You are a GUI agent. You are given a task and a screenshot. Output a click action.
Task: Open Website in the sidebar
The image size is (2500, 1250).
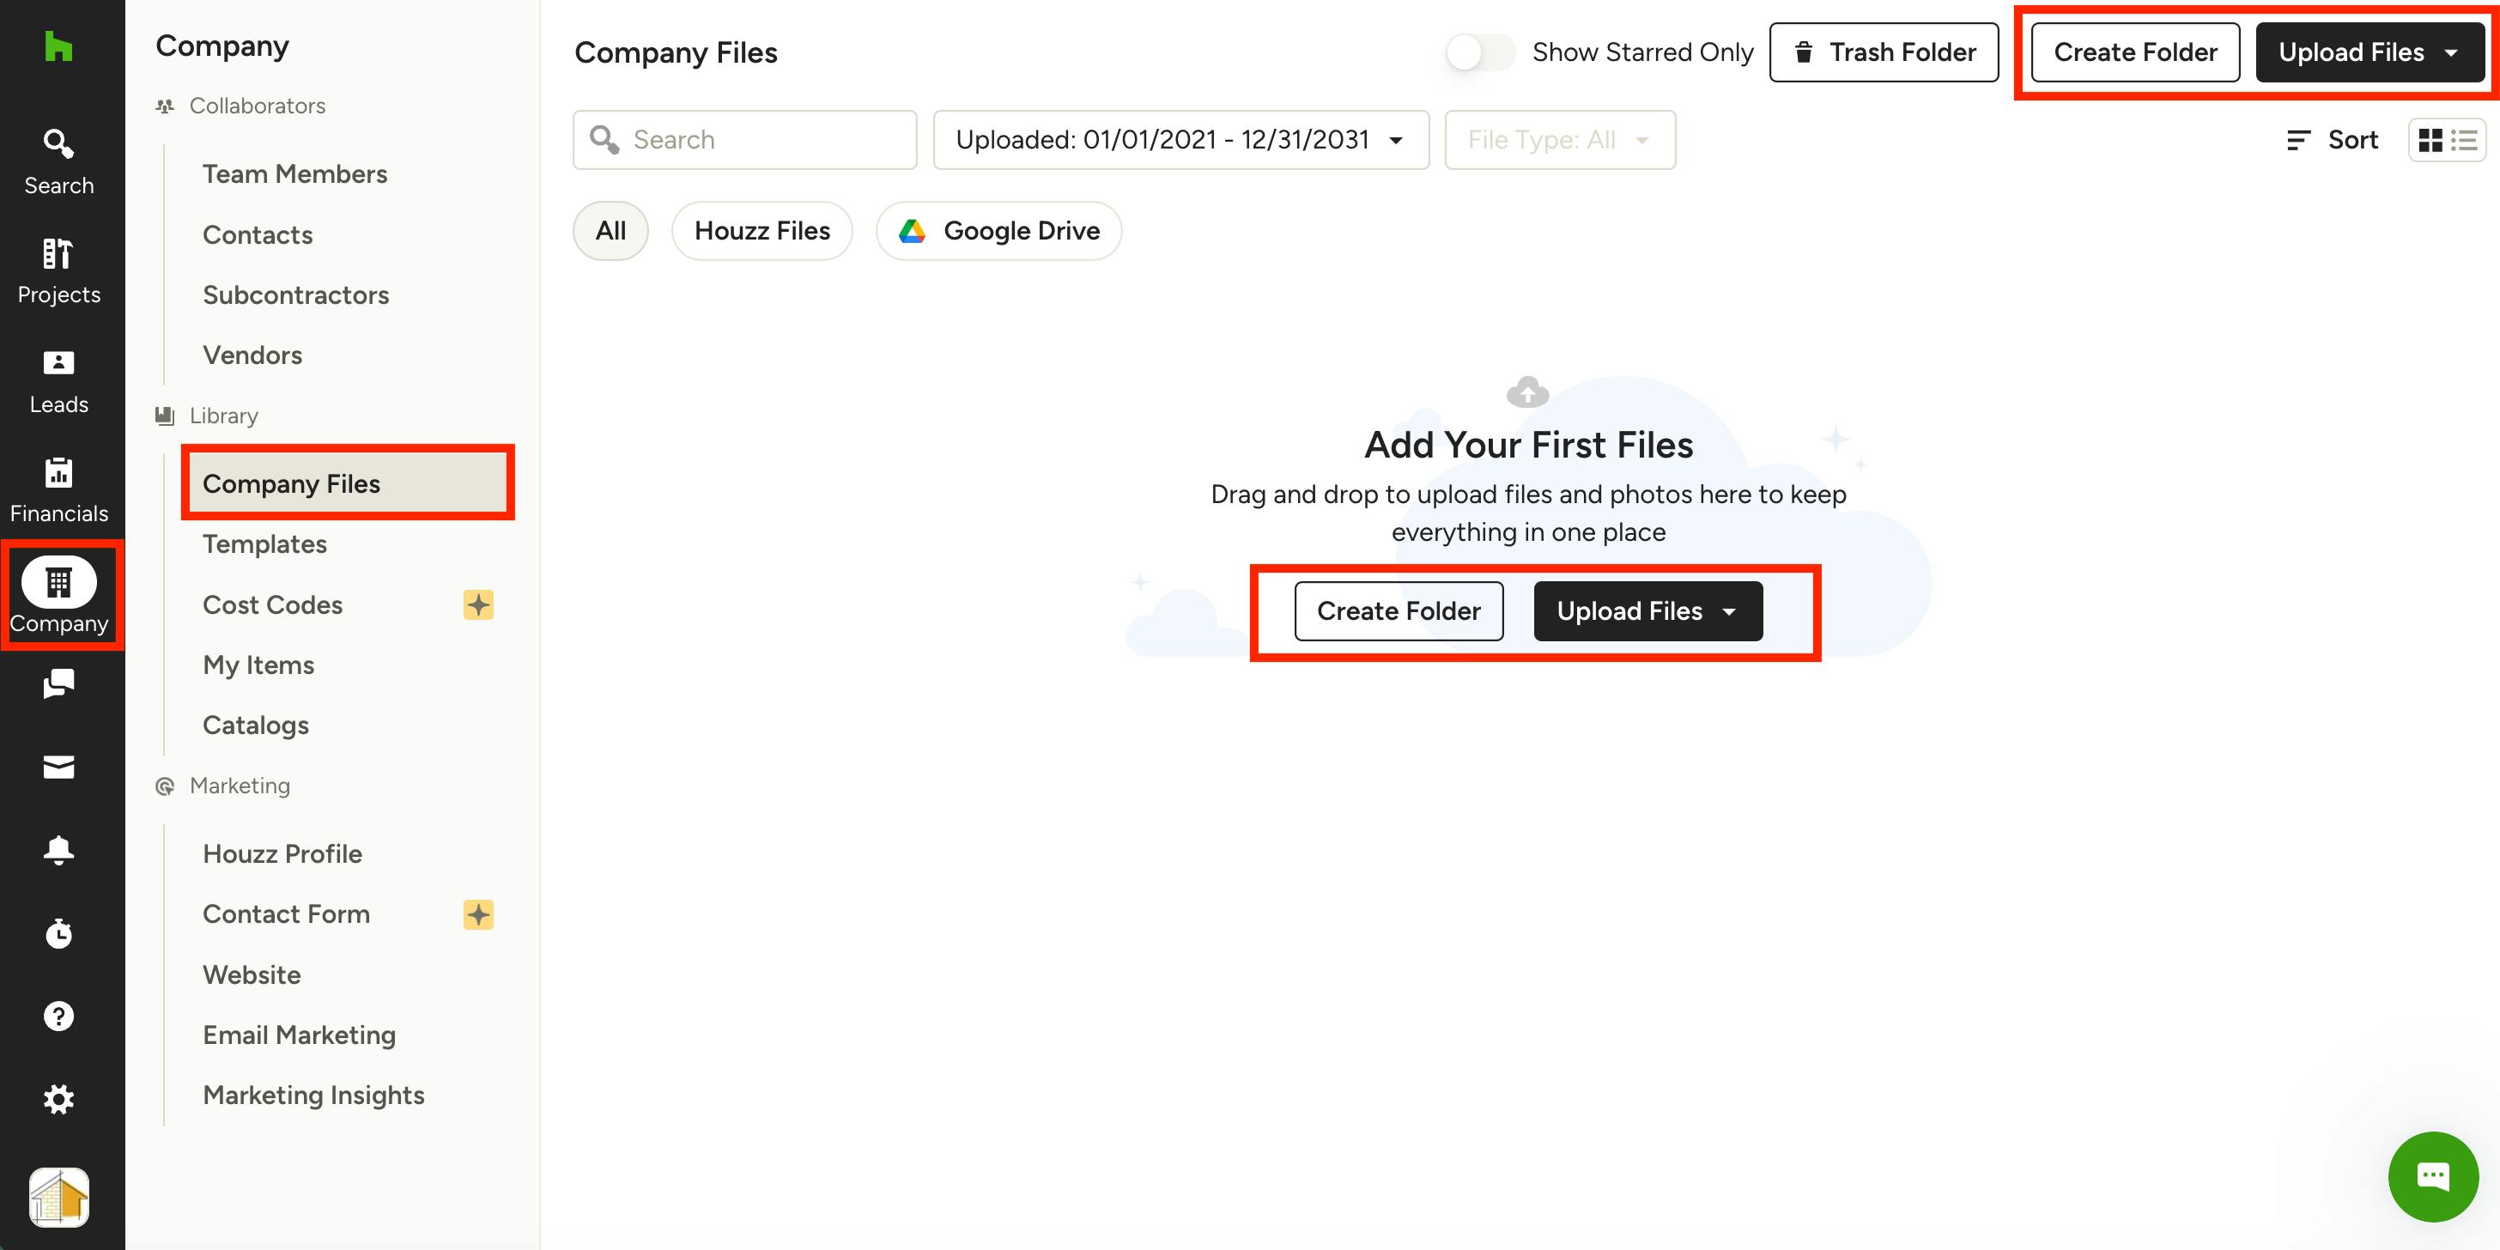pyautogui.click(x=252, y=974)
